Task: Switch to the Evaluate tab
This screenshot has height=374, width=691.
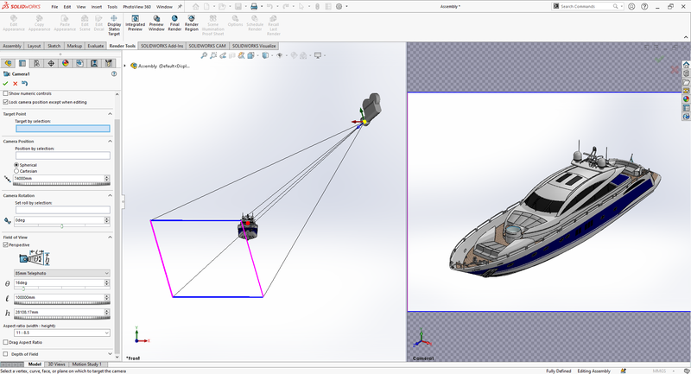Action: 96,46
